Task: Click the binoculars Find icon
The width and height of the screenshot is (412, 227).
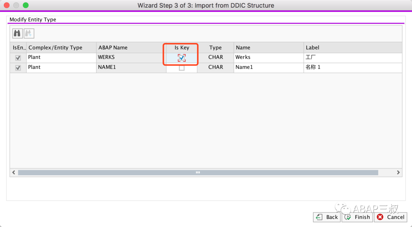Action: [x=17, y=34]
